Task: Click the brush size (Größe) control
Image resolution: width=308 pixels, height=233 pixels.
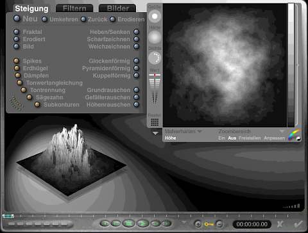Action: 155,16
